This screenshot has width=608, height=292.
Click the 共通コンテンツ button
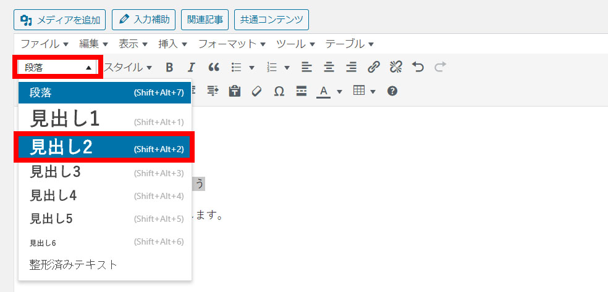point(271,20)
